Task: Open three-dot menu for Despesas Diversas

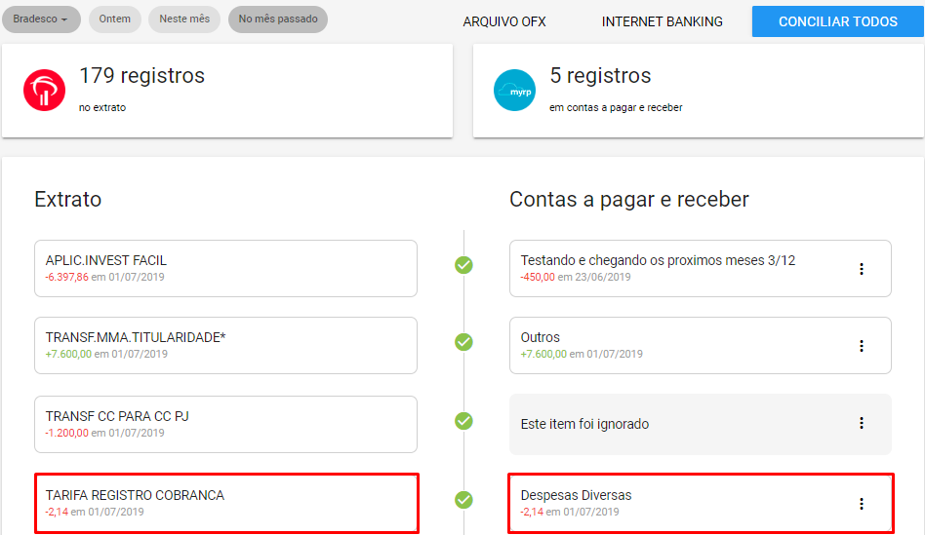Action: 861,504
